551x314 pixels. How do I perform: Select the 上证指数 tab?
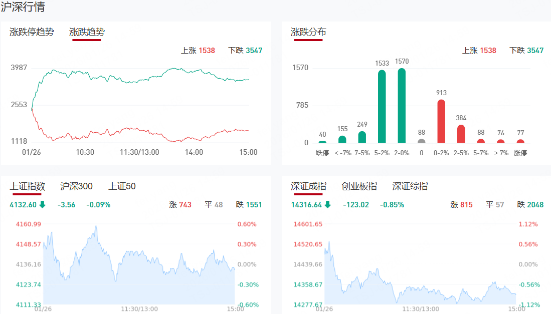coord(28,186)
